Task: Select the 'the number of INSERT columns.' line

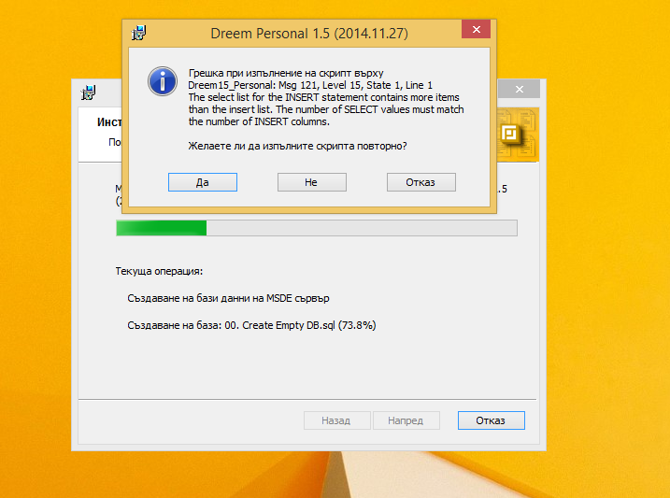Action: [x=259, y=121]
